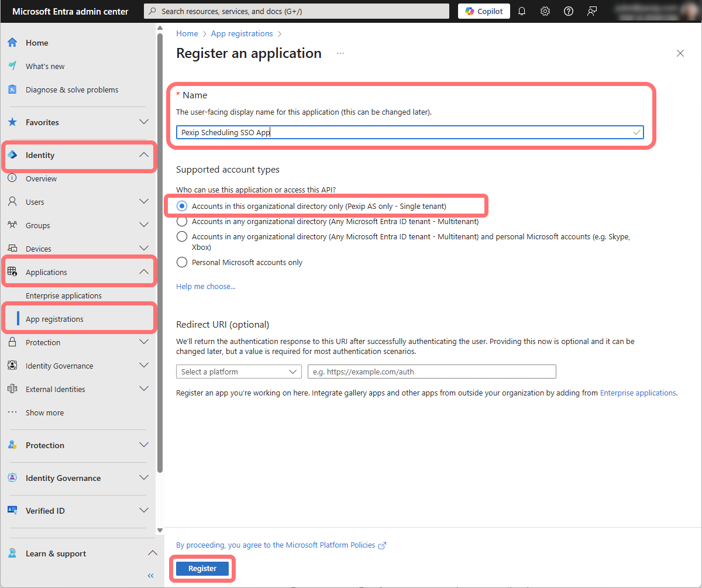
Task: Click the notifications bell icon
Action: [522, 11]
